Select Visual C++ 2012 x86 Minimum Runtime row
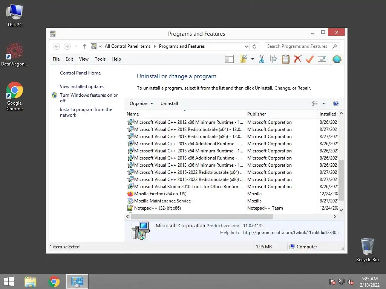 click(232, 122)
